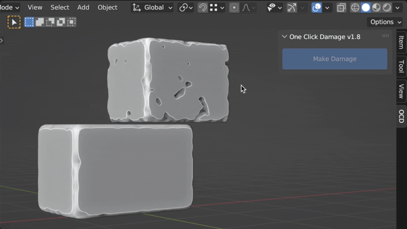Image resolution: width=407 pixels, height=229 pixels.
Task: Open the object visibility and selectability dropdown
Action: (x=274, y=7)
